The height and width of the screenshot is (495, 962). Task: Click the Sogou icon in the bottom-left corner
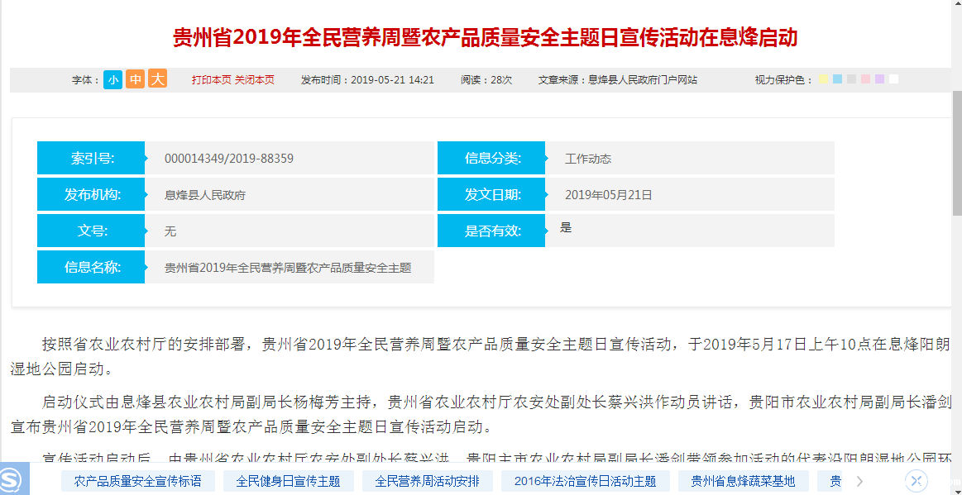[14, 479]
